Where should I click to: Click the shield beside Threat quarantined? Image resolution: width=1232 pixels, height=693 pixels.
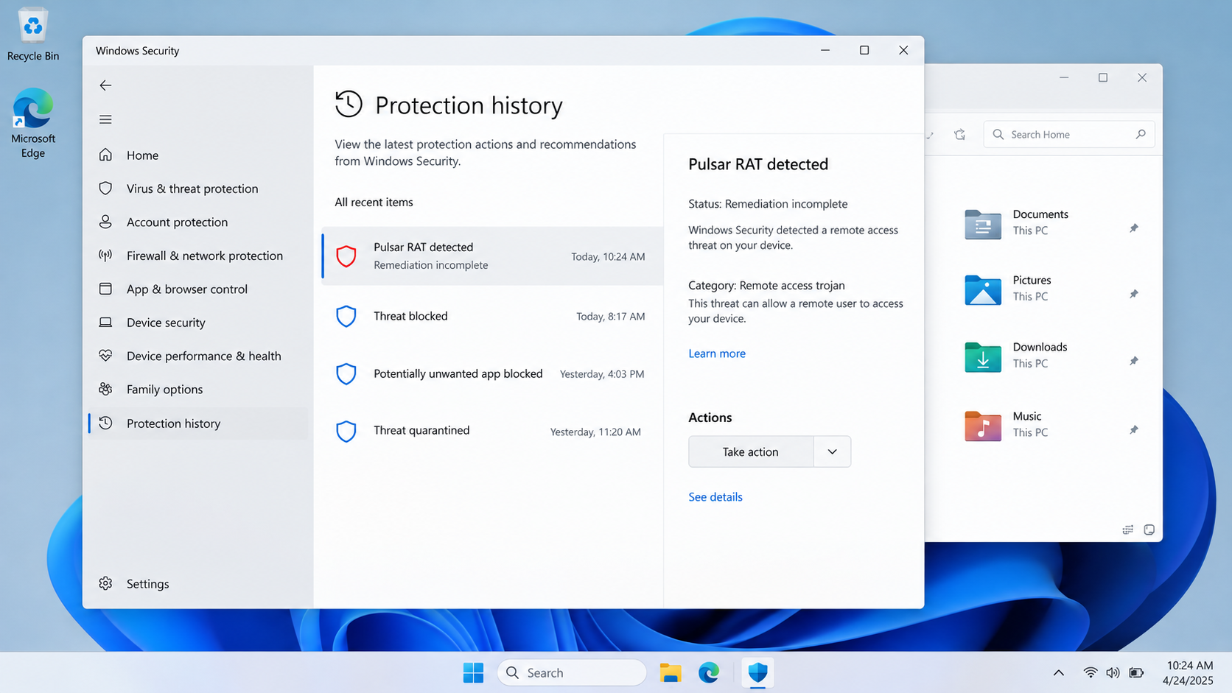click(346, 432)
